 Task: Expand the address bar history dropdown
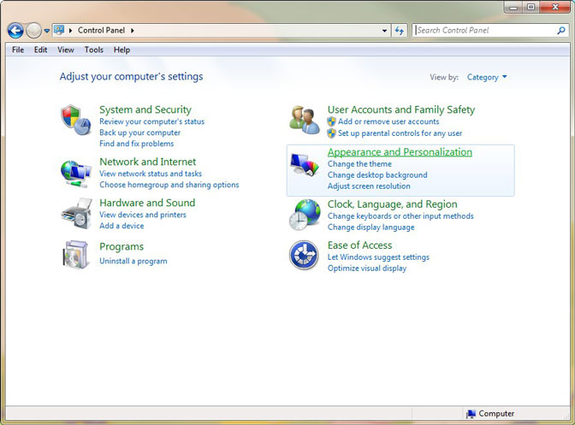[x=384, y=31]
